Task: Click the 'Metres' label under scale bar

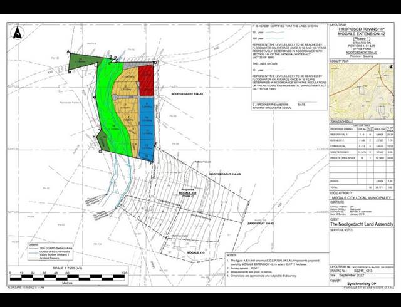Action: tap(67, 283)
